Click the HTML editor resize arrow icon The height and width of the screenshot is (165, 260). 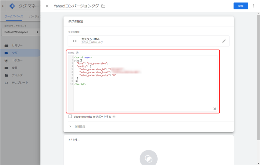point(214,109)
